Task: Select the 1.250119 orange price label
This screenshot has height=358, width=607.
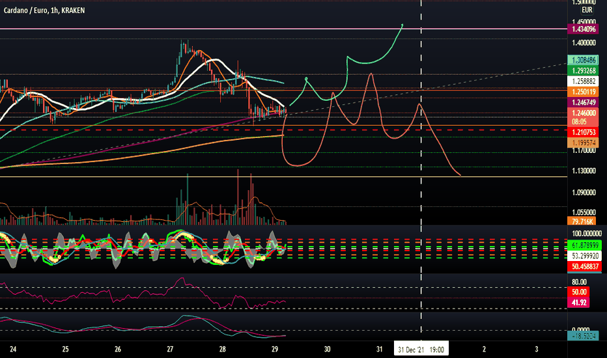Action: 584,92
